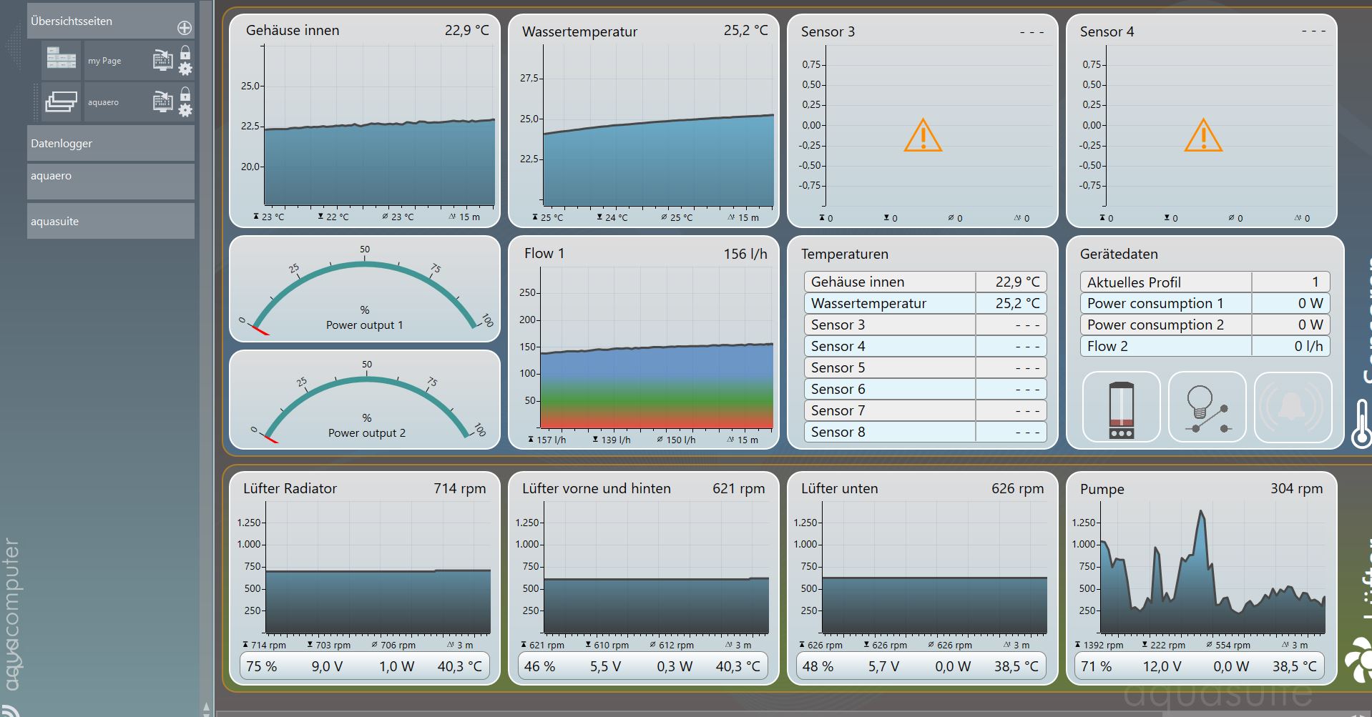The image size is (1372, 717).
Task: Click the alarm bell icon
Action: (x=1293, y=407)
